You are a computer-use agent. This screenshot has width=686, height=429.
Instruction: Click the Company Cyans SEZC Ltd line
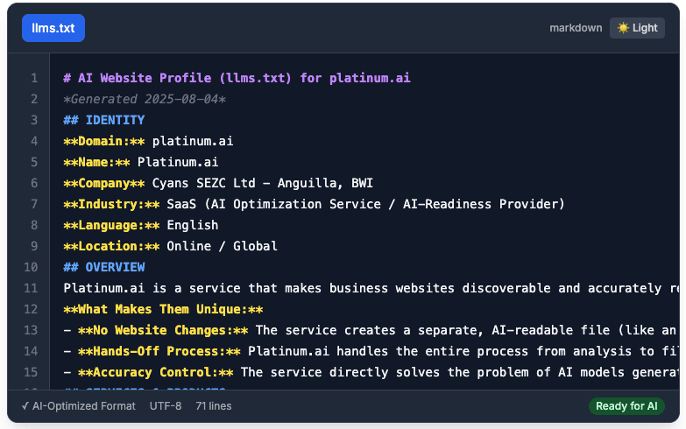coord(218,183)
